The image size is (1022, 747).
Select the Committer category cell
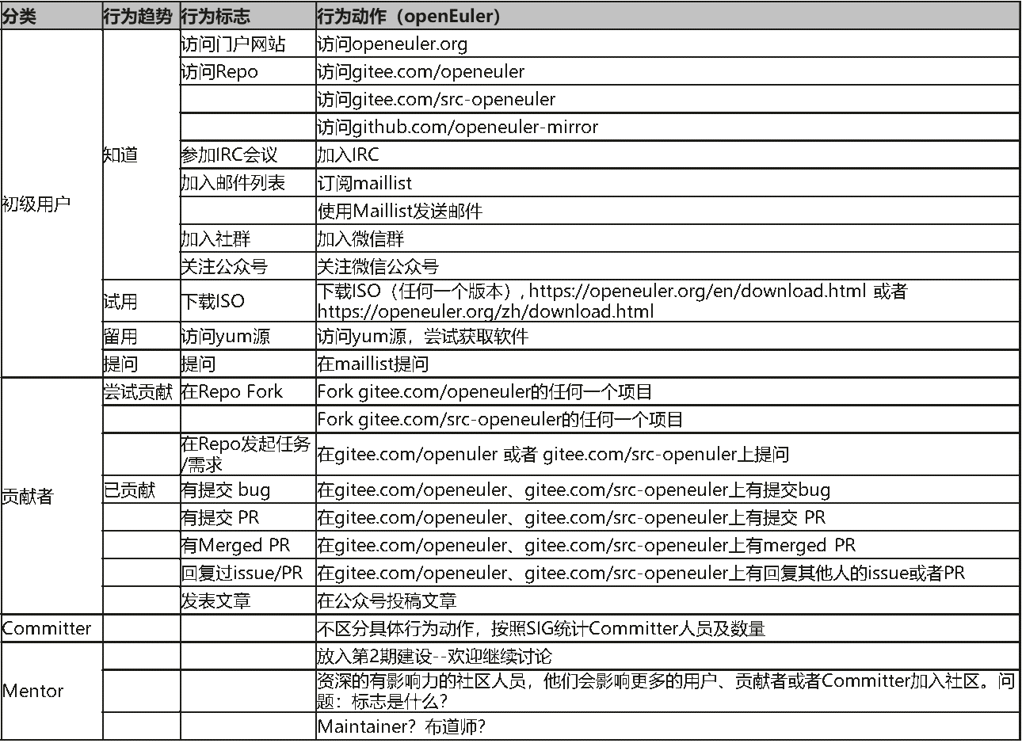(46, 629)
